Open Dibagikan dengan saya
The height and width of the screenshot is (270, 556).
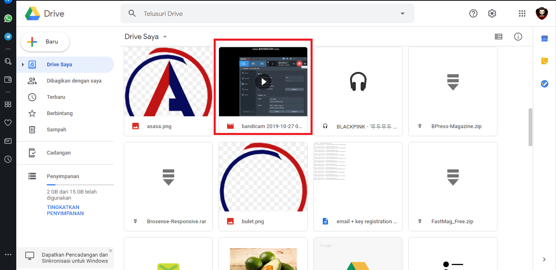pos(65,81)
